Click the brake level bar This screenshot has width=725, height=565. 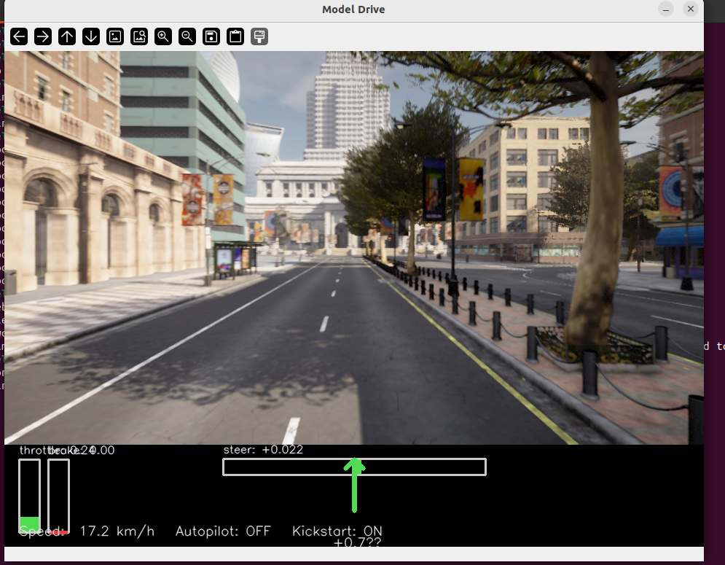pos(59,496)
